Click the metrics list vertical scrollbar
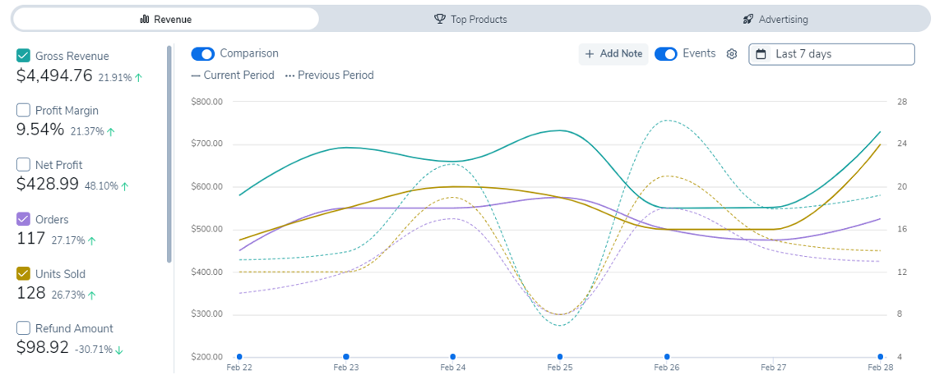Viewport: 935px width, 375px height. 169,154
